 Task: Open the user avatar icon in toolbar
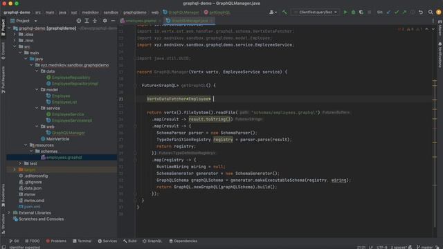(x=439, y=12)
